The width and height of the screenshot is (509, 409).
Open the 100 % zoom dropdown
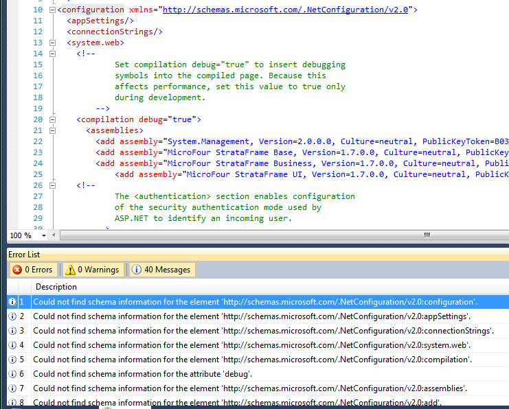(45, 235)
